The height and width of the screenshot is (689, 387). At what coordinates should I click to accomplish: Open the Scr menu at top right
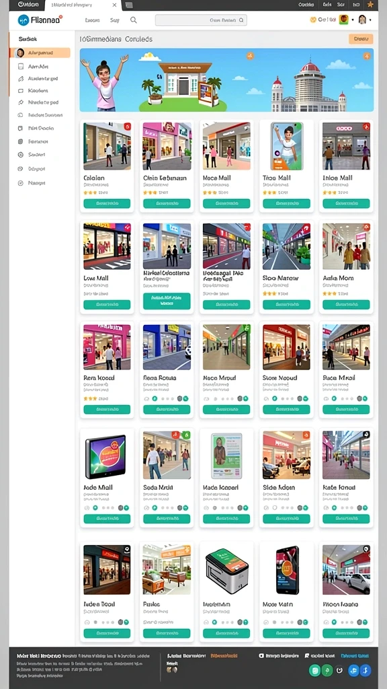(x=341, y=5)
